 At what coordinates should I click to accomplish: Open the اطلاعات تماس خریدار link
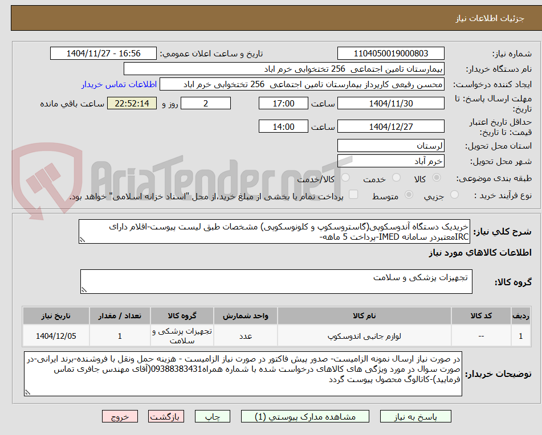pyautogui.click(x=119, y=85)
